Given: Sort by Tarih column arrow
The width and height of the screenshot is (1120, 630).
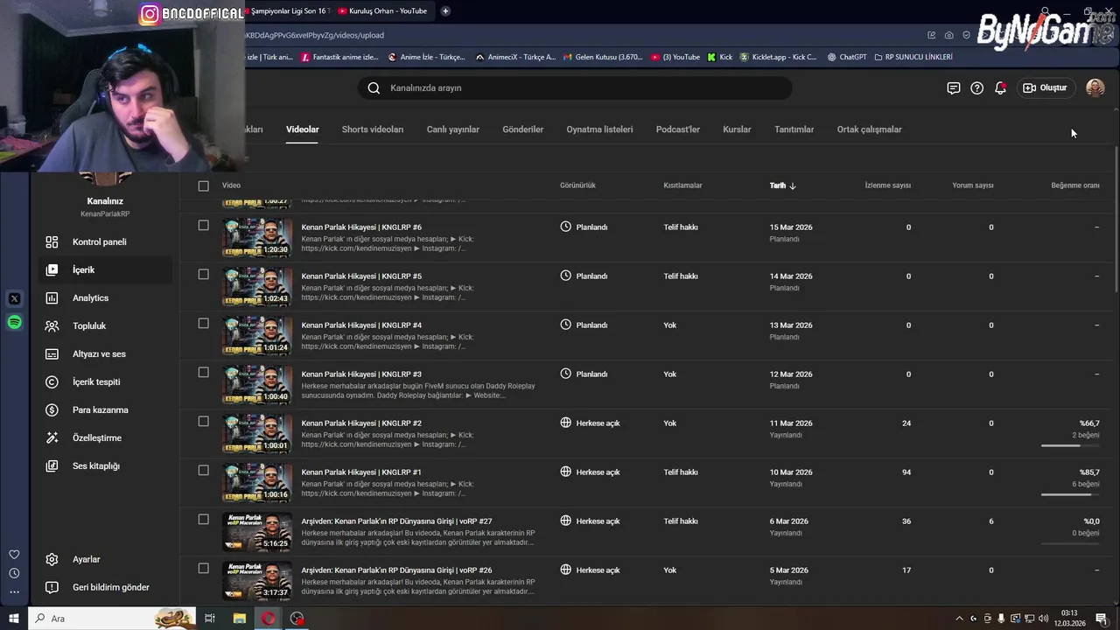Looking at the screenshot, I should [792, 185].
